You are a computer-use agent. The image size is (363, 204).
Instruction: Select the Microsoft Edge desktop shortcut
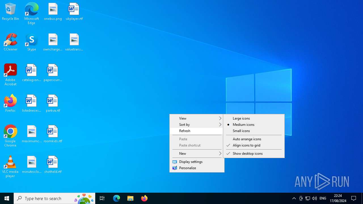(31, 14)
